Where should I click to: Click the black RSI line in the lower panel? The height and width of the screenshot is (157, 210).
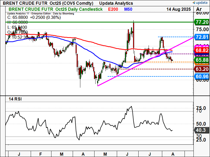(x=89, y=123)
